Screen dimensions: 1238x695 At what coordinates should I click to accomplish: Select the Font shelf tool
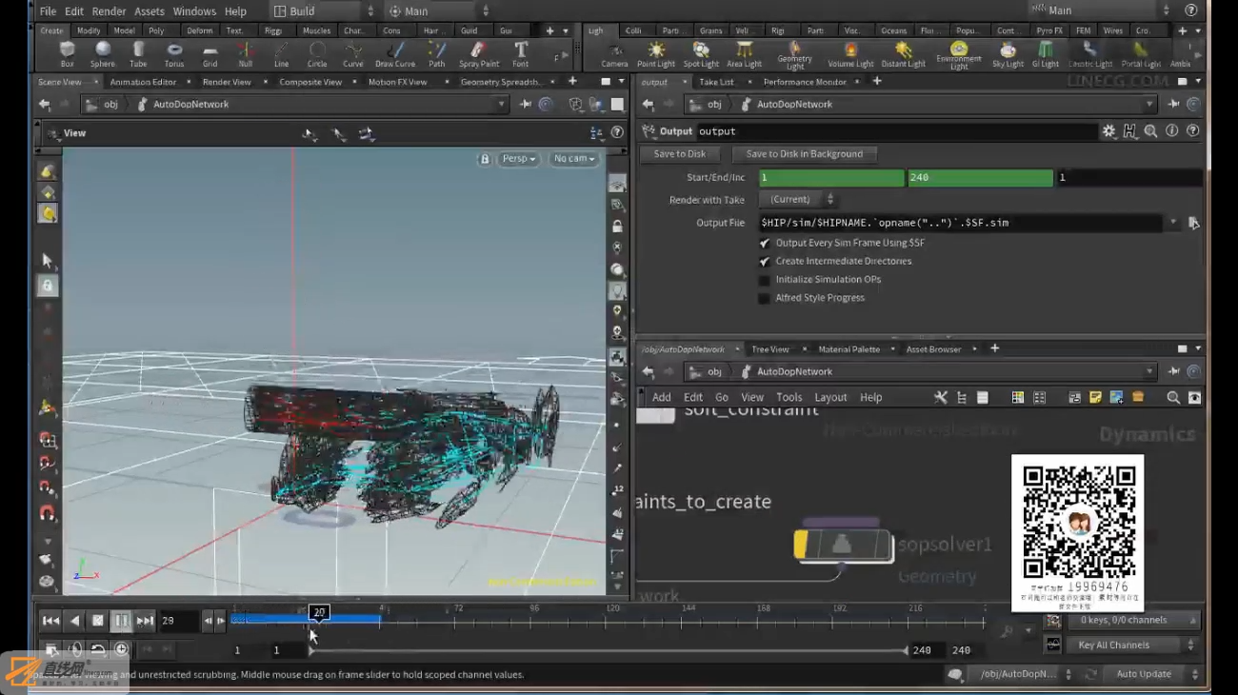[x=521, y=53]
